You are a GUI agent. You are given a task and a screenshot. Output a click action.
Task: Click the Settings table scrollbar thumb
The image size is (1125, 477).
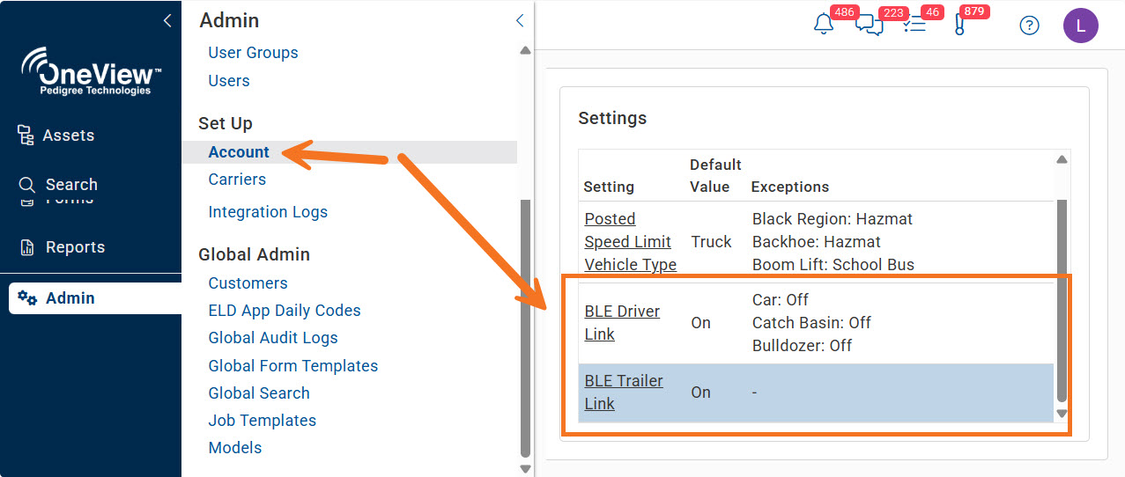click(x=1062, y=301)
